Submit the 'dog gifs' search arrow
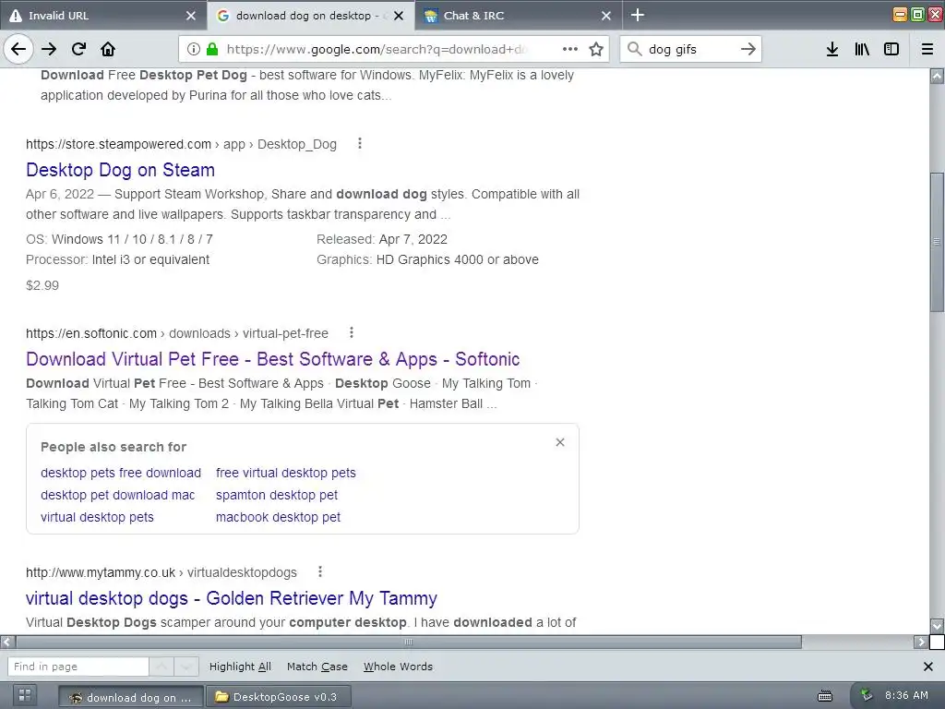 (x=748, y=50)
